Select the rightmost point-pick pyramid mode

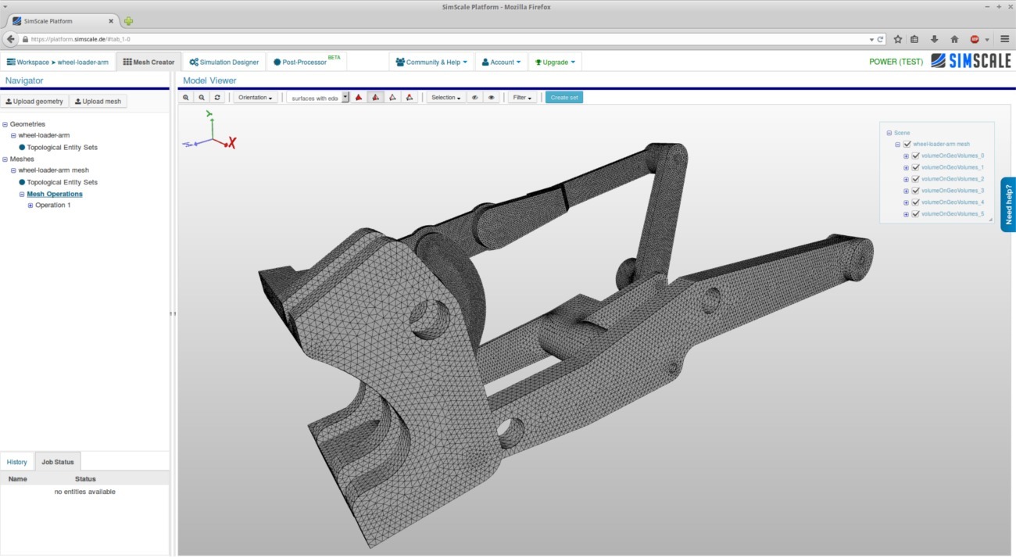410,98
